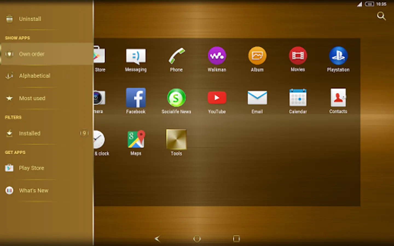Screen dimensions: 394x246
Task: Open the Album app
Action: click(x=257, y=56)
